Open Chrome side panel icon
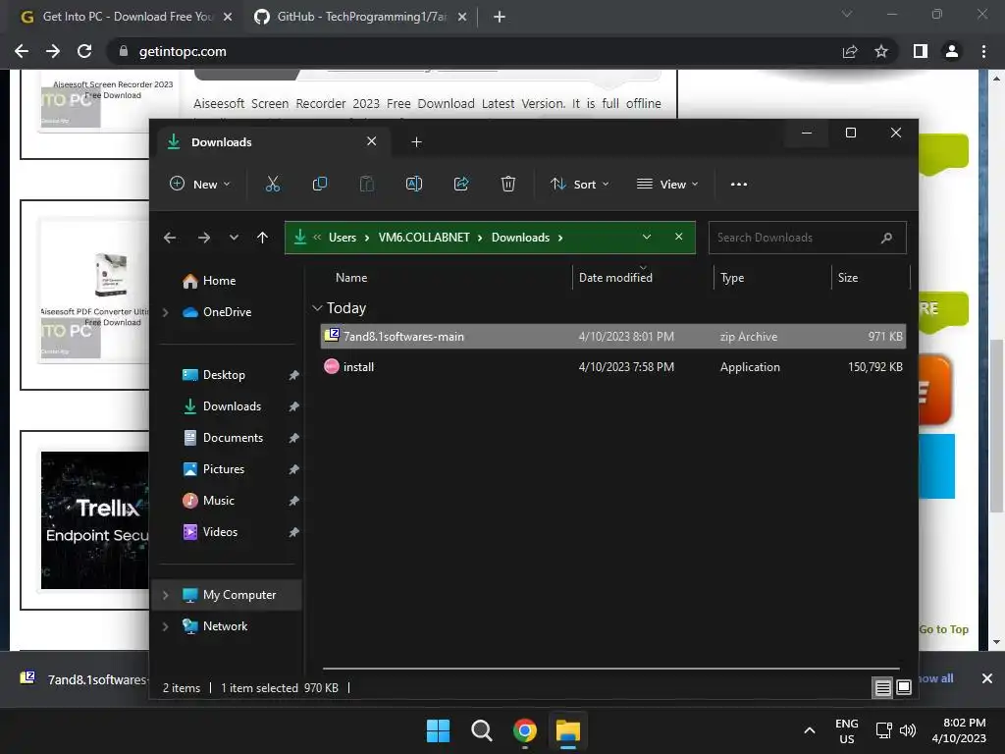1005x754 pixels. 921,51
